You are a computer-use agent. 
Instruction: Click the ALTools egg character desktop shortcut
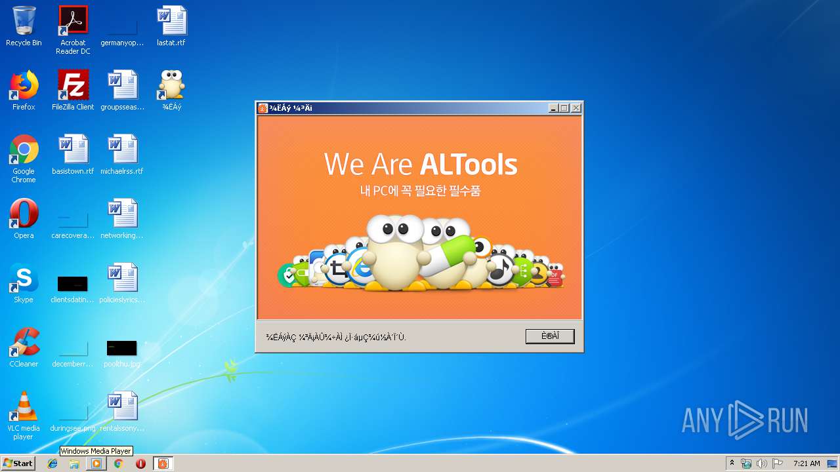point(171,90)
